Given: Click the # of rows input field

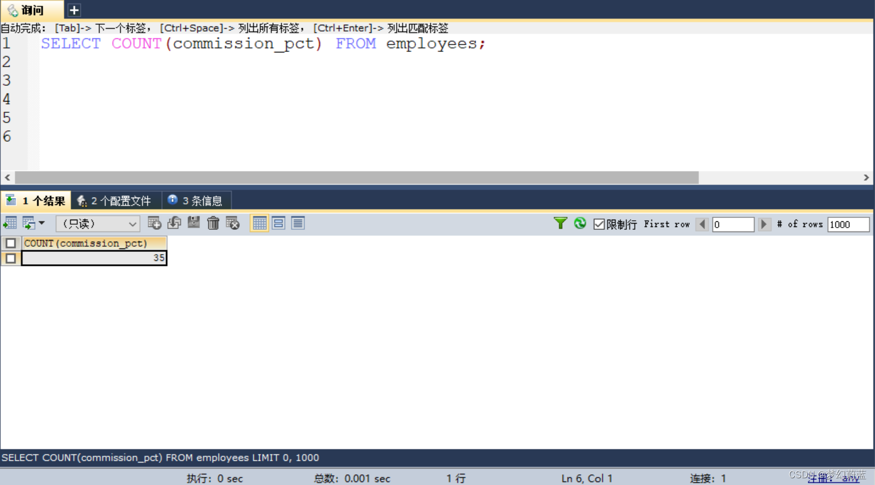Looking at the screenshot, I should point(848,224).
